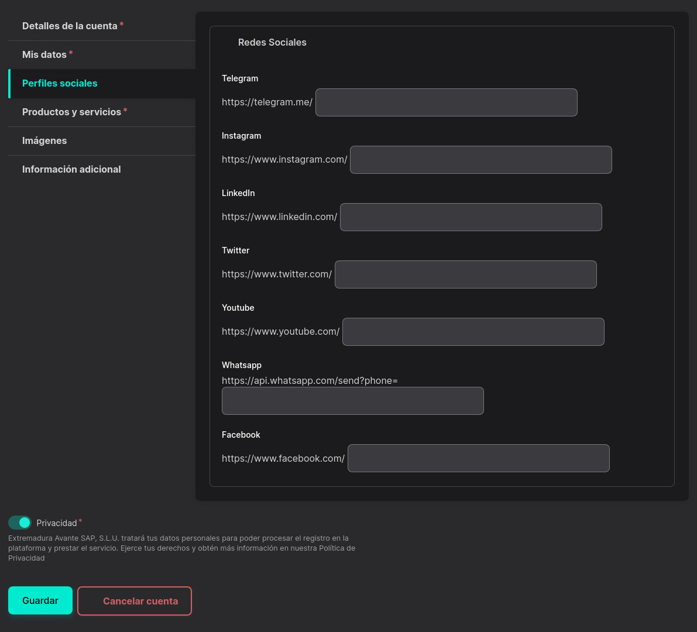Click the Whatsapp field label
The image size is (697, 632).
(242, 365)
